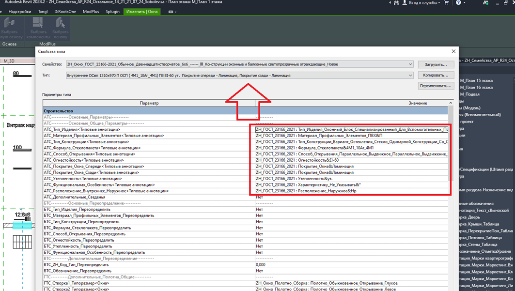This screenshot has height=291, width=515.
Task: Click the value of АТС_Материал_Профильных_Элементов
Action: click(x=351, y=136)
